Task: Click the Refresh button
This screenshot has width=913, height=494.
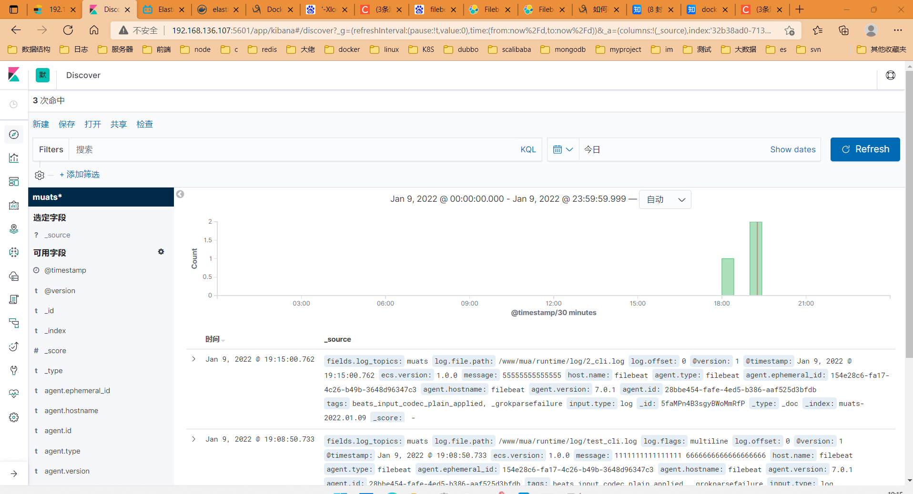Action: coord(865,149)
